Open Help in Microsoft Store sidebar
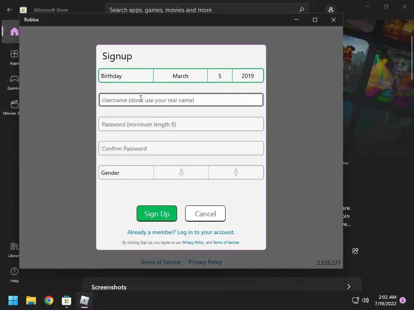This screenshot has height=310, width=414. (14, 275)
